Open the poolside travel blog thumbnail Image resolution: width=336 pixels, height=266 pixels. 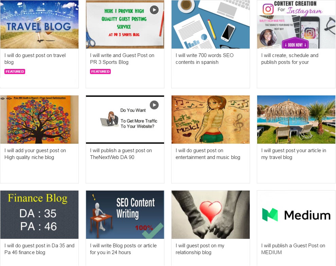pos(296,120)
